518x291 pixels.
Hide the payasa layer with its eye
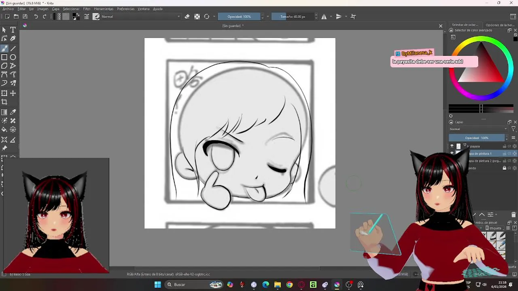coord(452,146)
